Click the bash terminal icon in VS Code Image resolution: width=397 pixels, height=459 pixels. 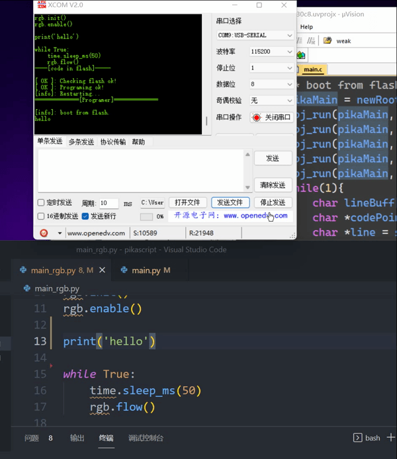357,438
